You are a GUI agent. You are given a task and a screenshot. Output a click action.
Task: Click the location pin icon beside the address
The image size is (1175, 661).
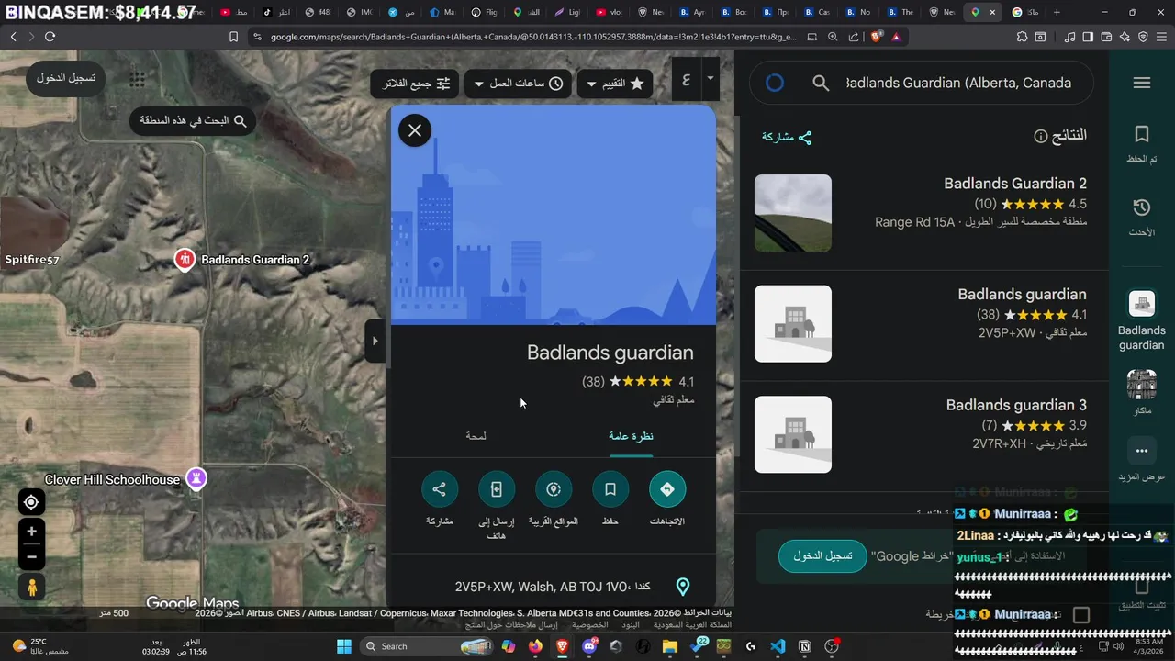(682, 587)
